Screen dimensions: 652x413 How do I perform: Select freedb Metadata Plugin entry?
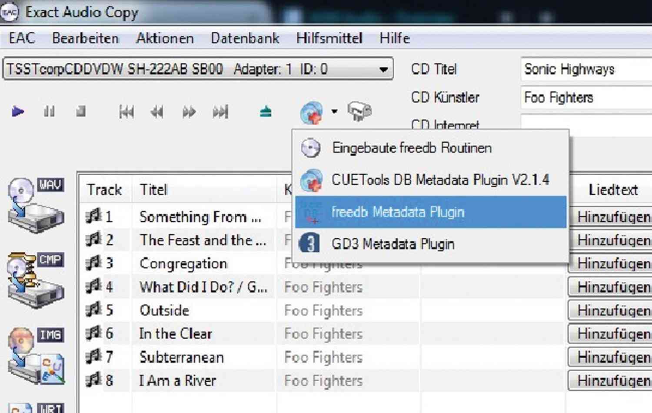coord(430,212)
